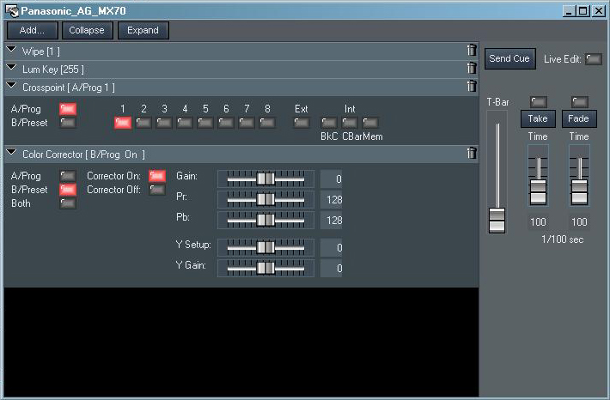The height and width of the screenshot is (400, 610).
Task: Select the Ext crosspoint source
Action: pyautogui.click(x=302, y=123)
